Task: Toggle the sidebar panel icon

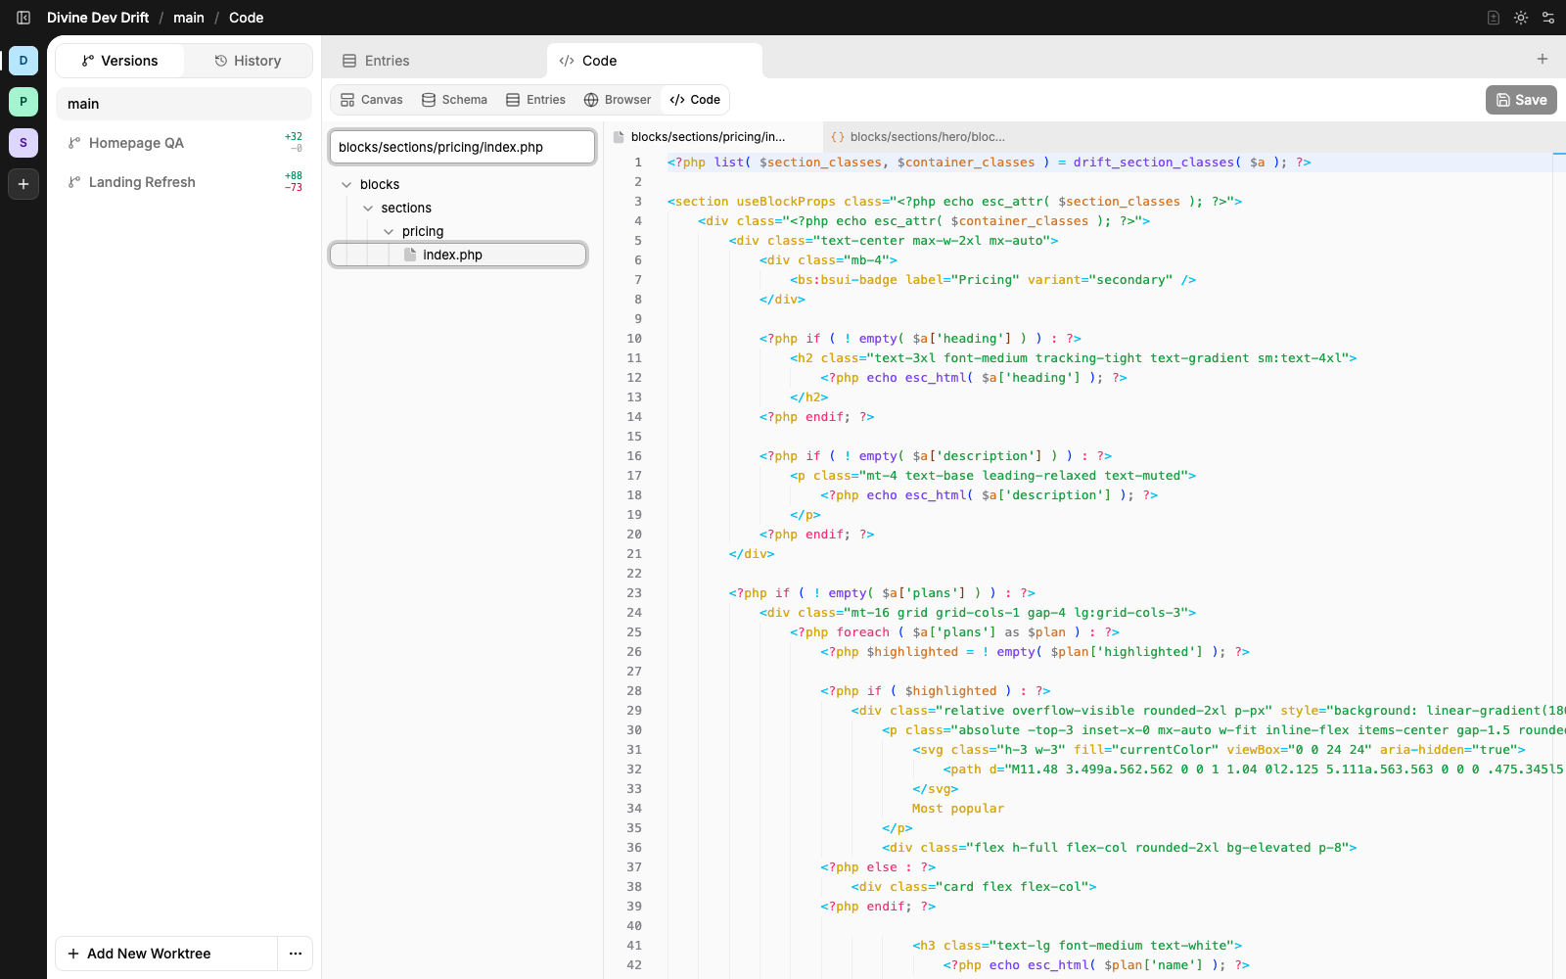Action: point(23,18)
